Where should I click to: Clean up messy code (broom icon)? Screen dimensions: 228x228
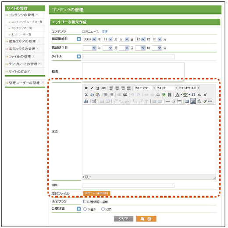(x=205, y=101)
